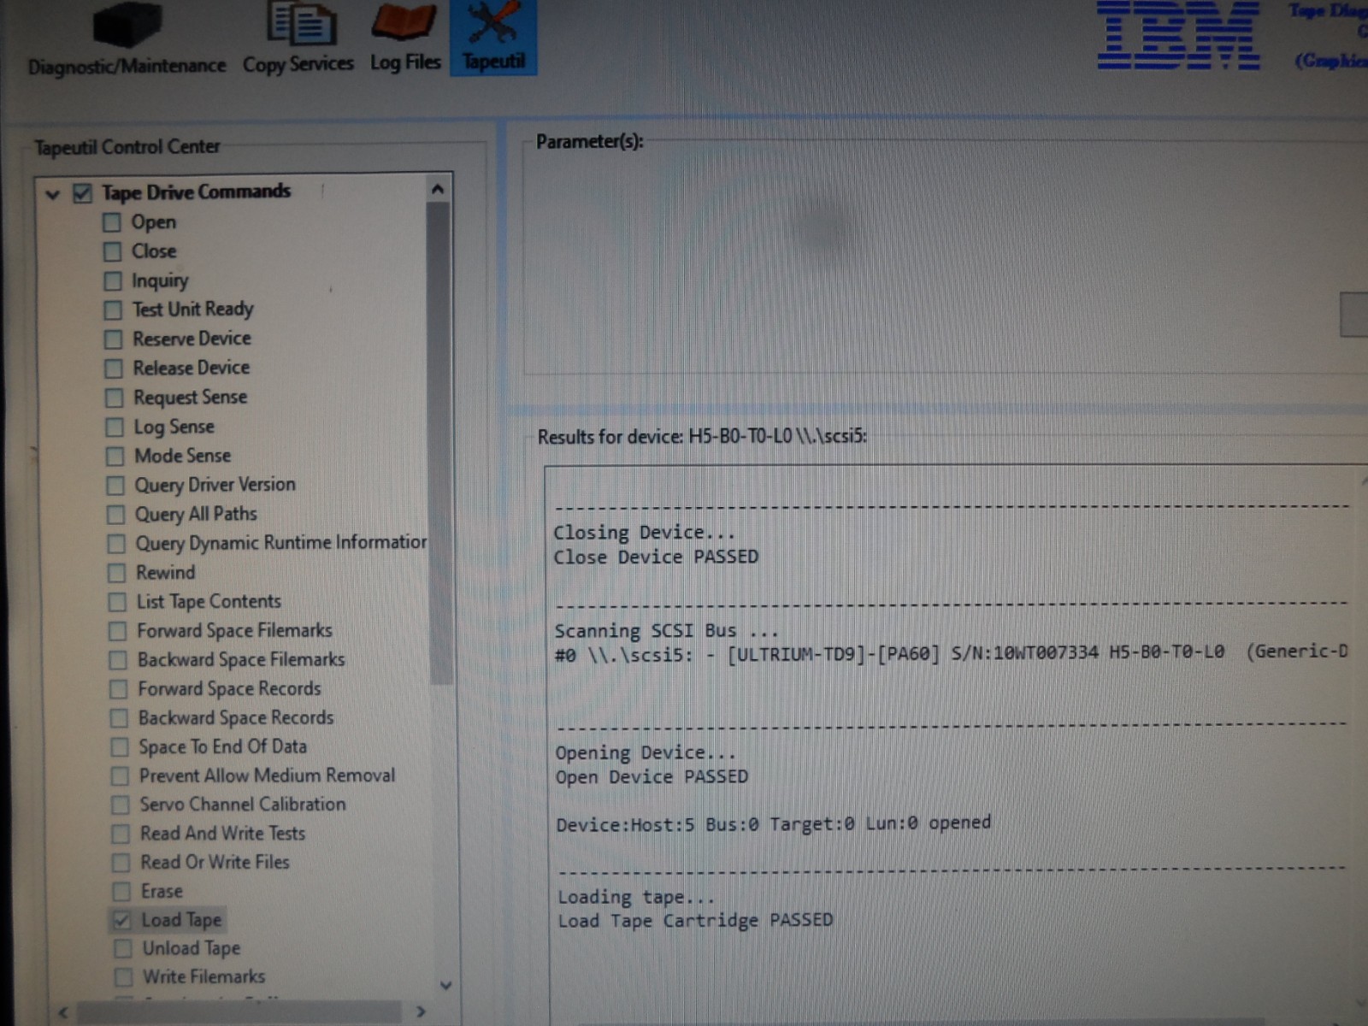
Task: Click the button at right edge of Parameters
Action: tap(1354, 315)
